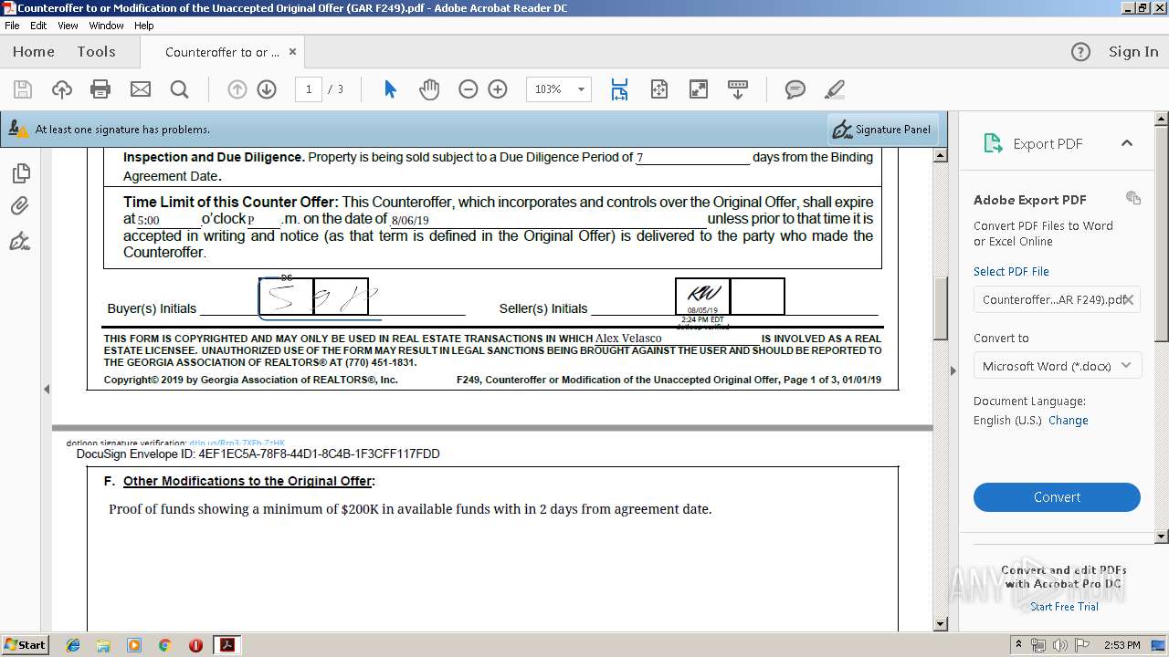1169x657 pixels.
Task: Close the Counteroffer document tab
Action: tap(292, 52)
